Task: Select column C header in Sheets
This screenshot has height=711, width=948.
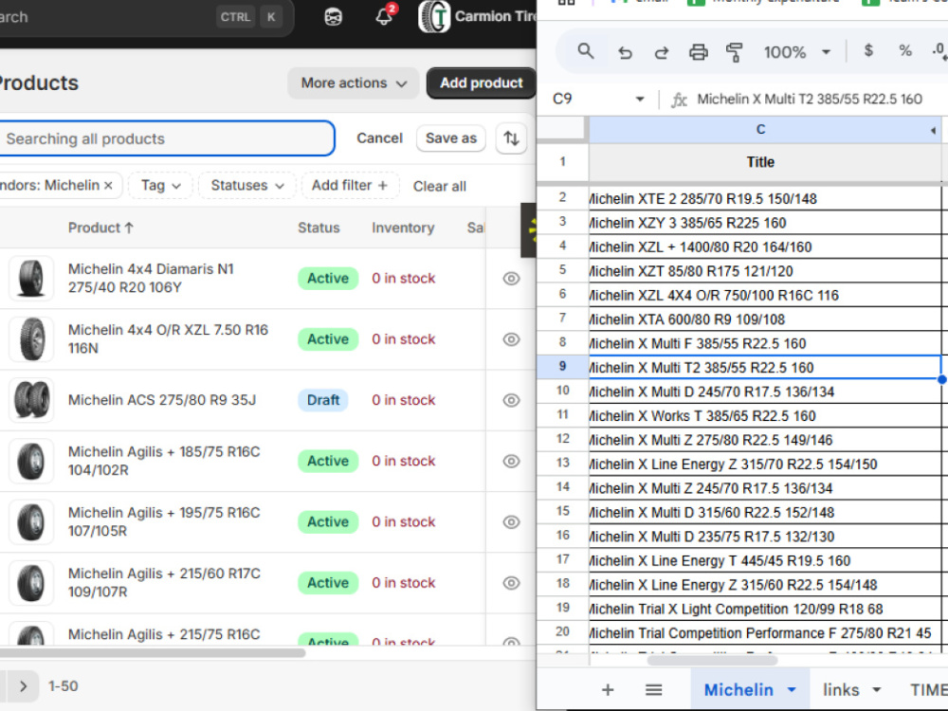Action: (x=760, y=130)
